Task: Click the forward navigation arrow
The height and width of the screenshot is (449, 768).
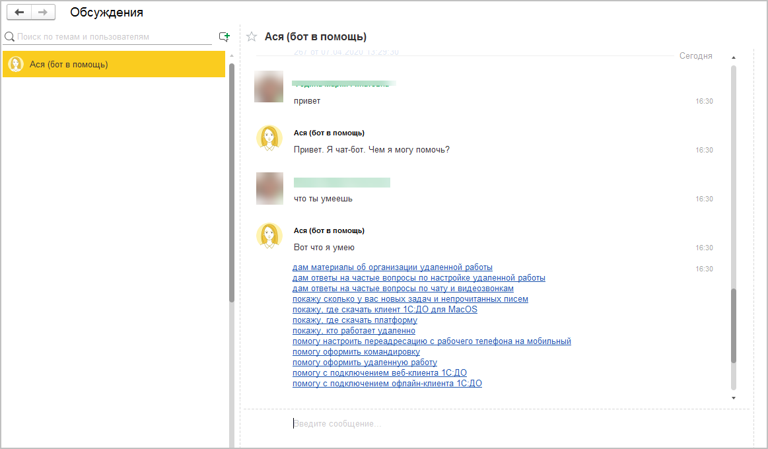Action: pyautogui.click(x=43, y=13)
